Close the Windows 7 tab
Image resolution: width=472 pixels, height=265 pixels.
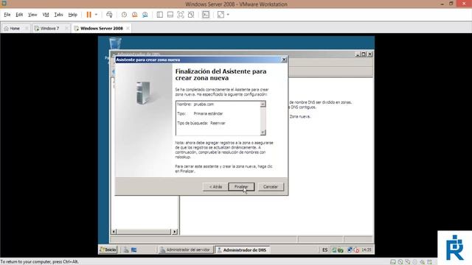click(66, 28)
